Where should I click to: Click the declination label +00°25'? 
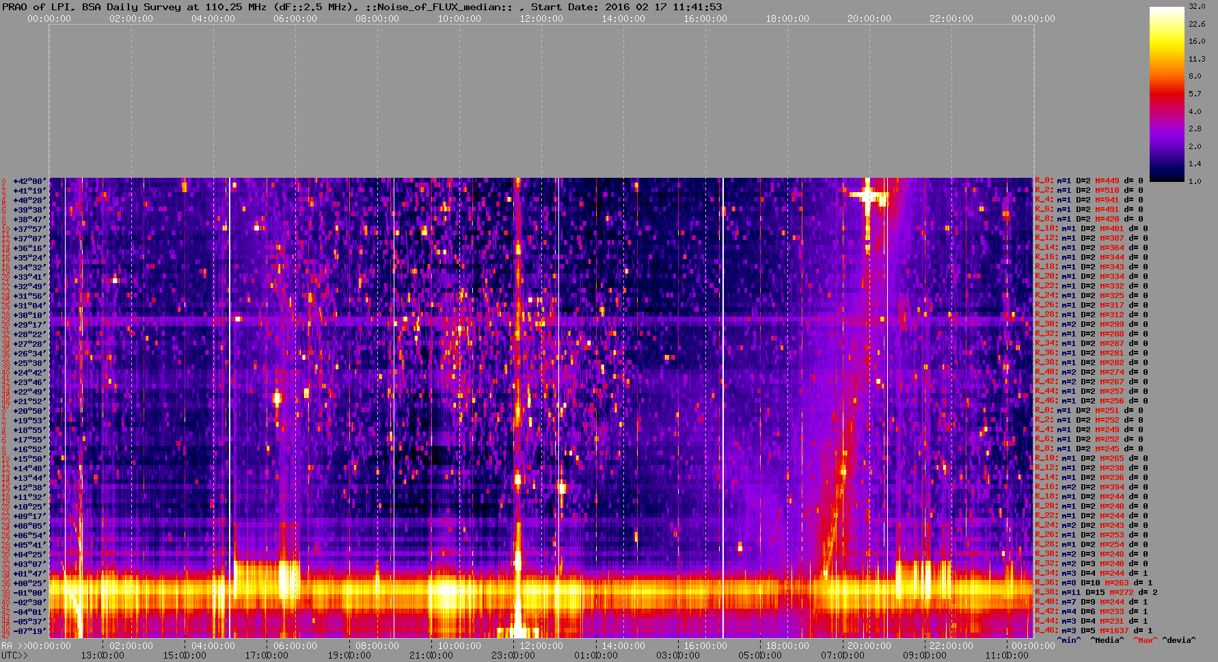(29, 583)
